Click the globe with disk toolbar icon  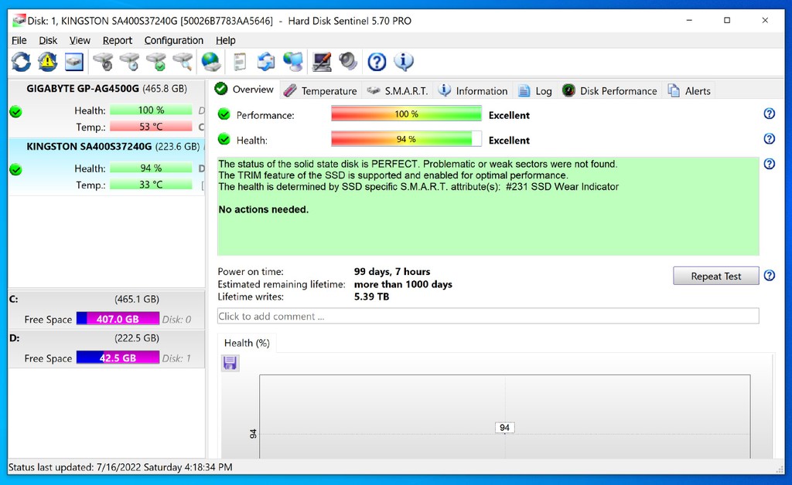point(210,62)
